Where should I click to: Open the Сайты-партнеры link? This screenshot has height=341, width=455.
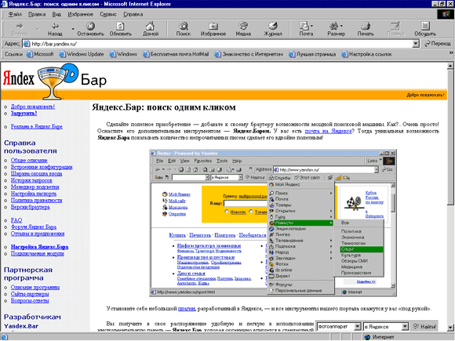[x=30, y=294]
